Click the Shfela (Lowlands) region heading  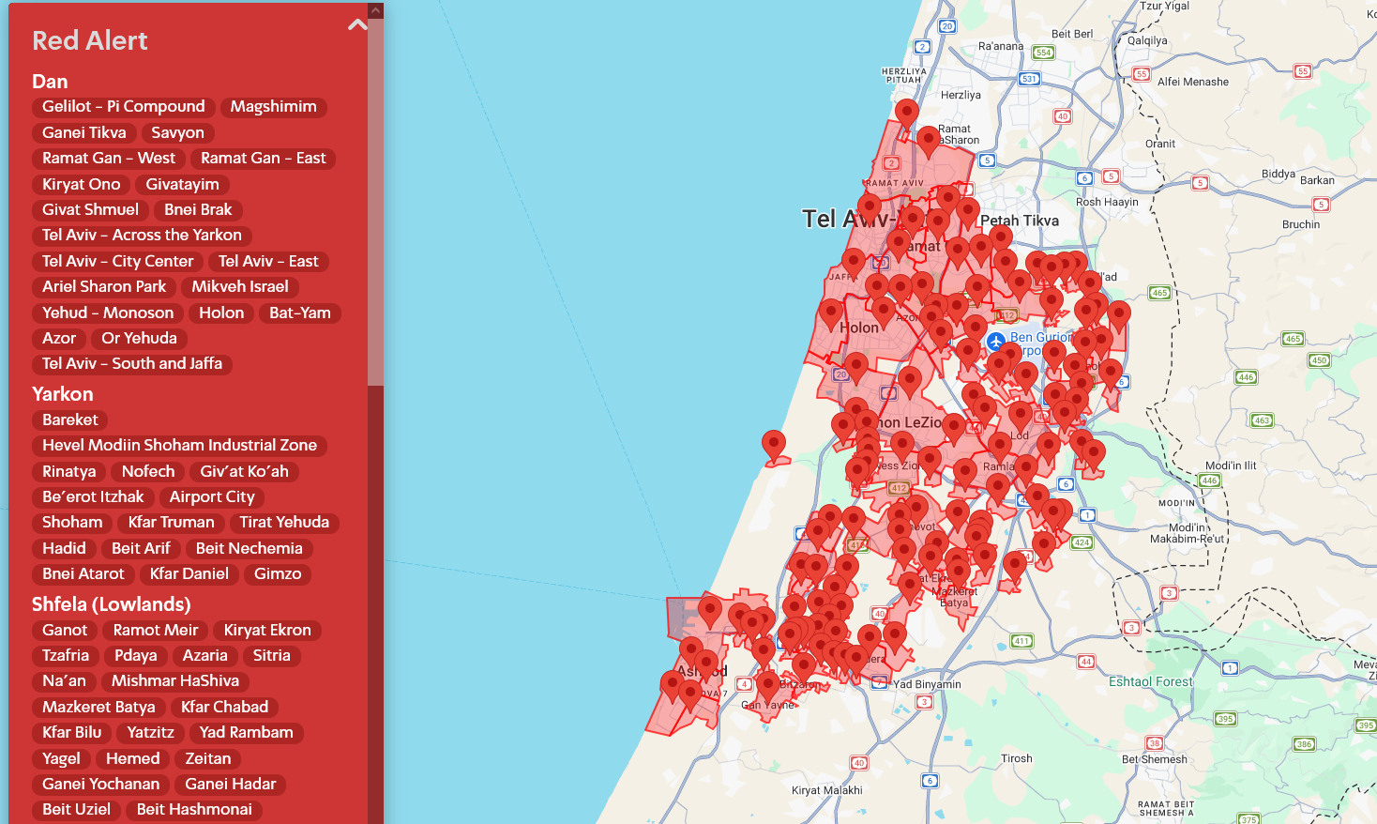pos(112,604)
